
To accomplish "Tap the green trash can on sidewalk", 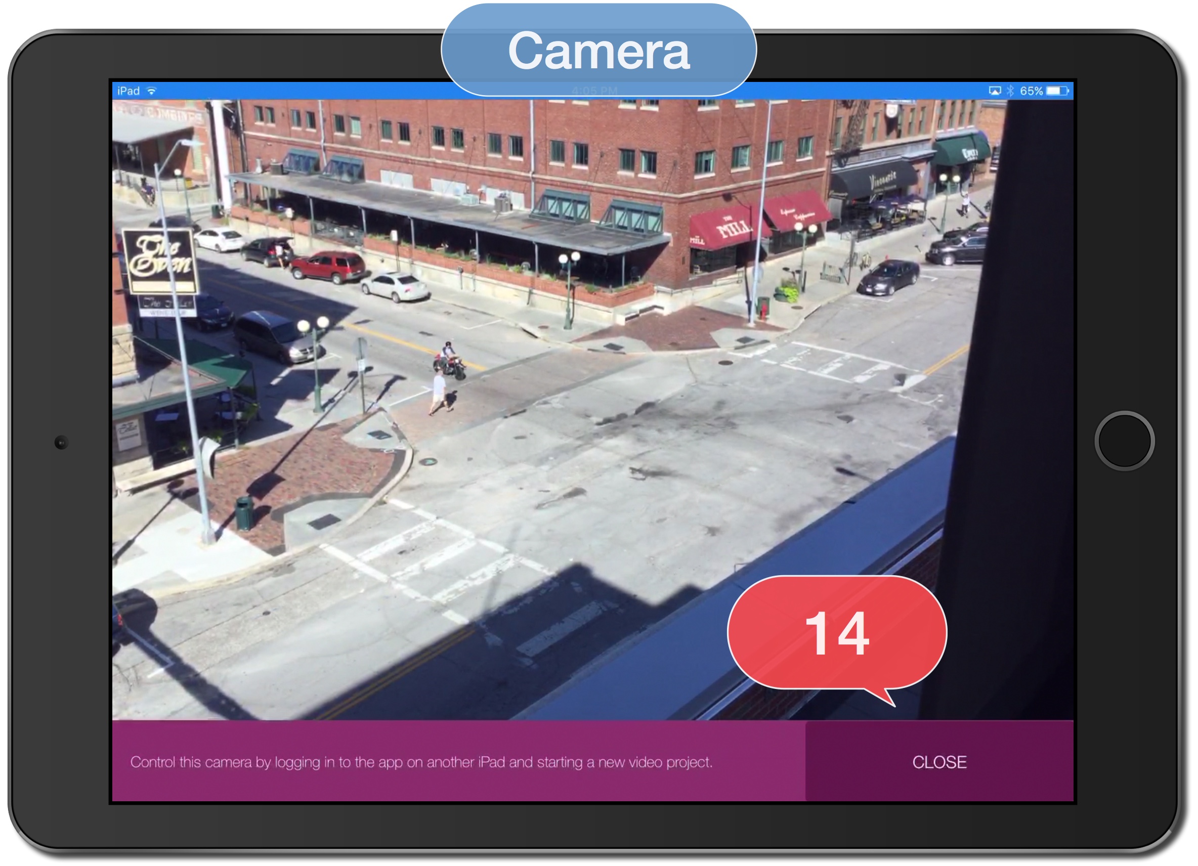I will [243, 513].
